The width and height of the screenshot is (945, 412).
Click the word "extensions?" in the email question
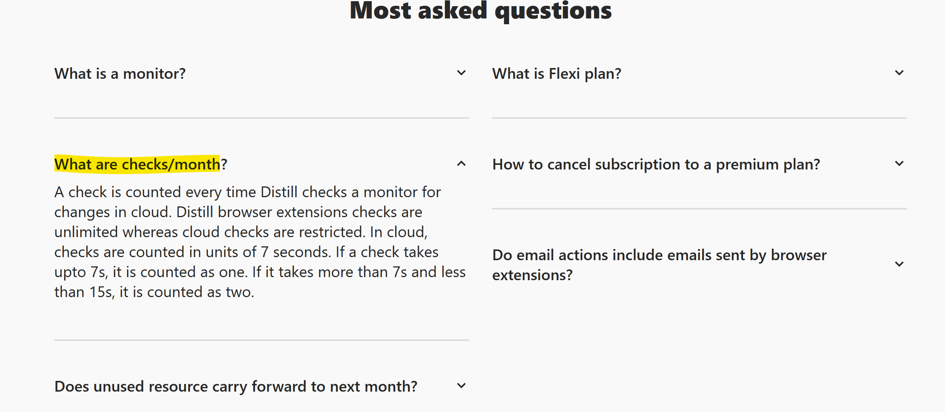tap(532, 275)
